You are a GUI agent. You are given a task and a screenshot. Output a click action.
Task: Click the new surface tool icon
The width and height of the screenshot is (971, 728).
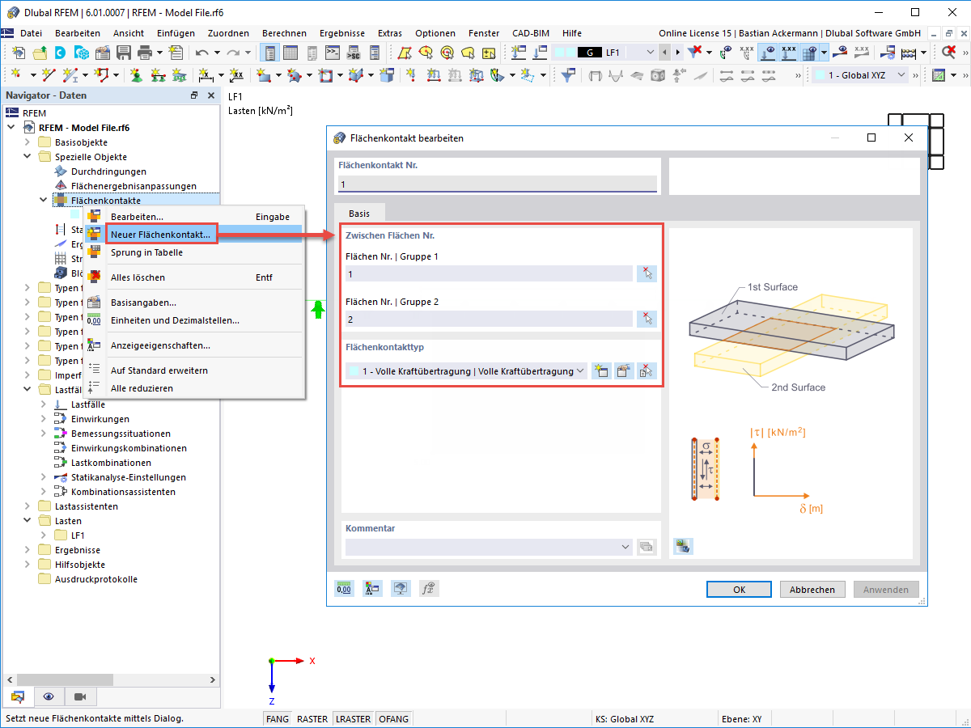click(x=264, y=75)
